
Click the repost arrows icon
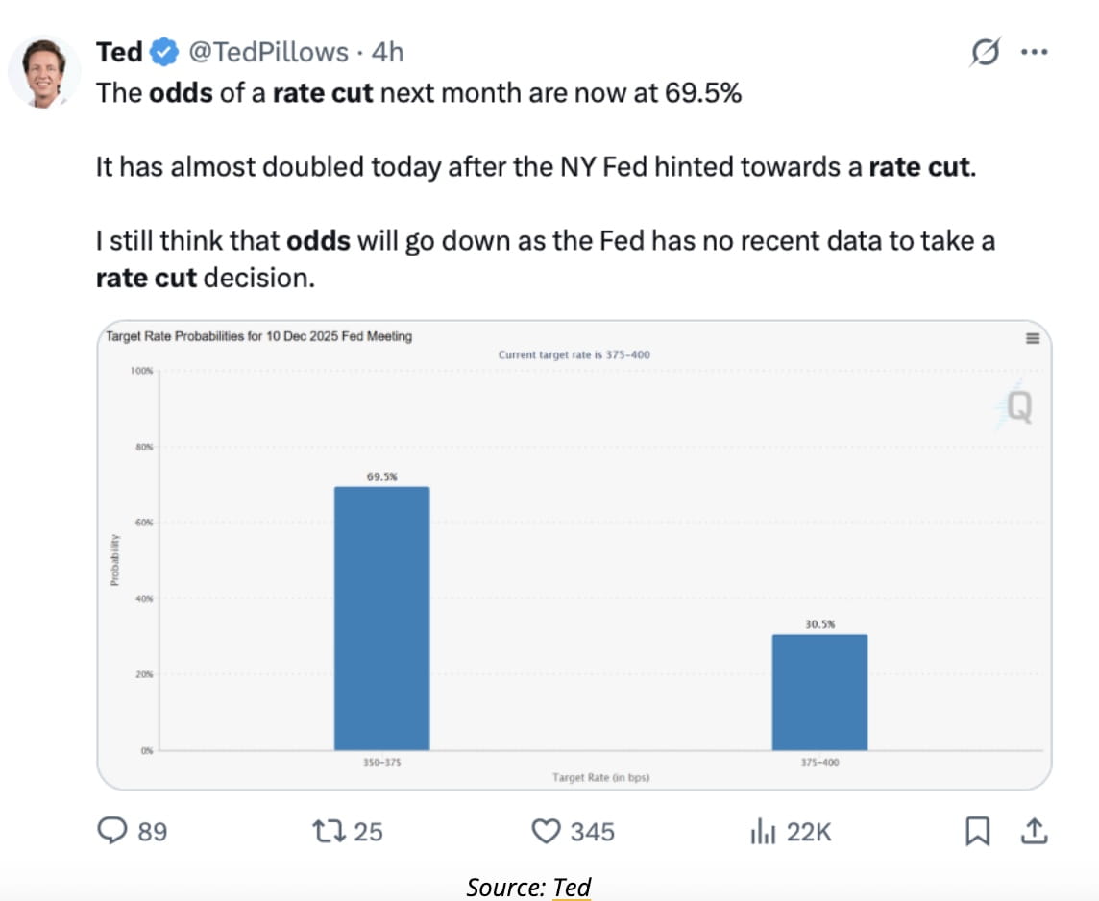(331, 831)
